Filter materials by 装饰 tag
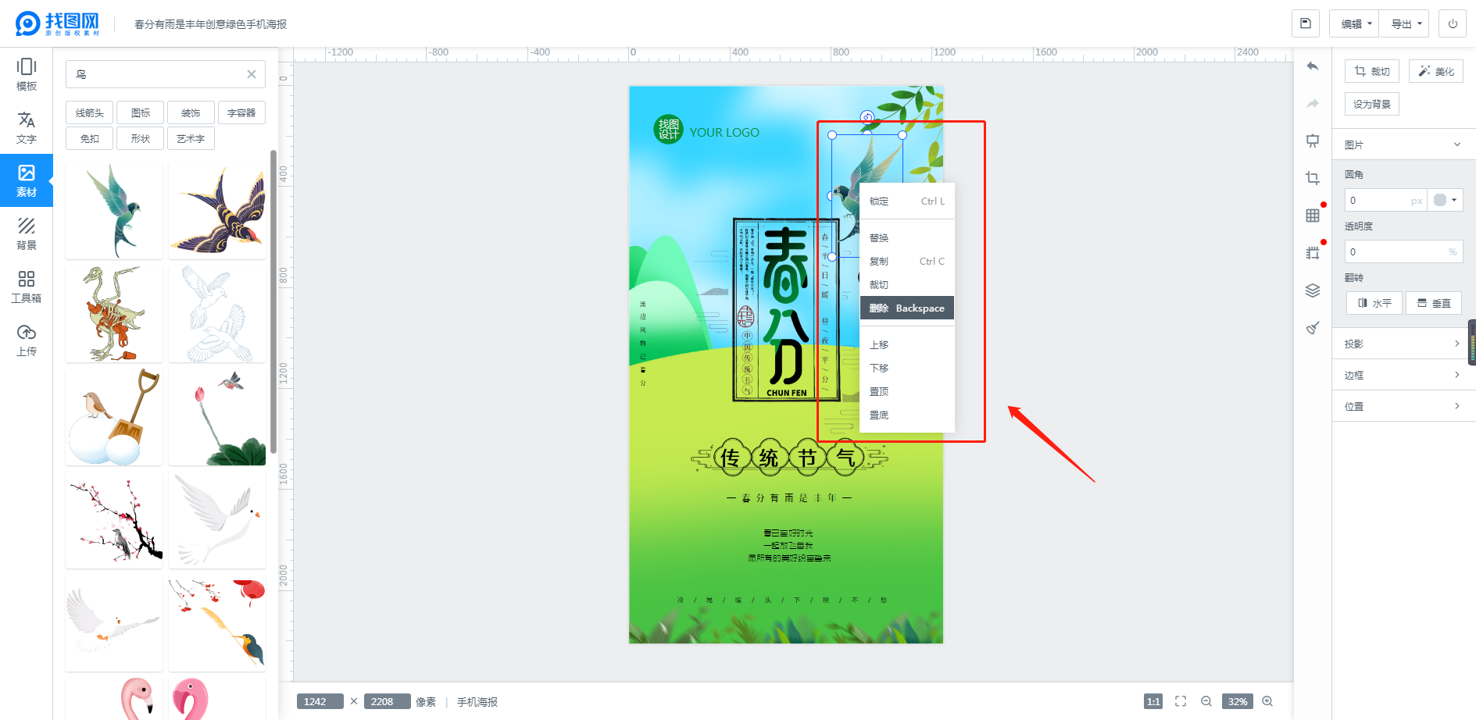This screenshot has width=1476, height=720. [x=191, y=112]
